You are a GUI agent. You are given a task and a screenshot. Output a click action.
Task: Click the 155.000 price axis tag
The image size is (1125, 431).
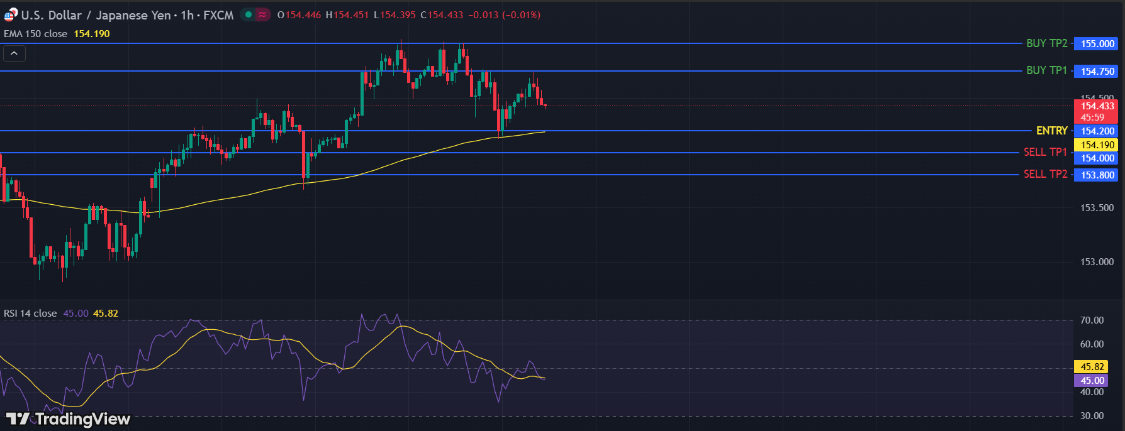(1097, 44)
